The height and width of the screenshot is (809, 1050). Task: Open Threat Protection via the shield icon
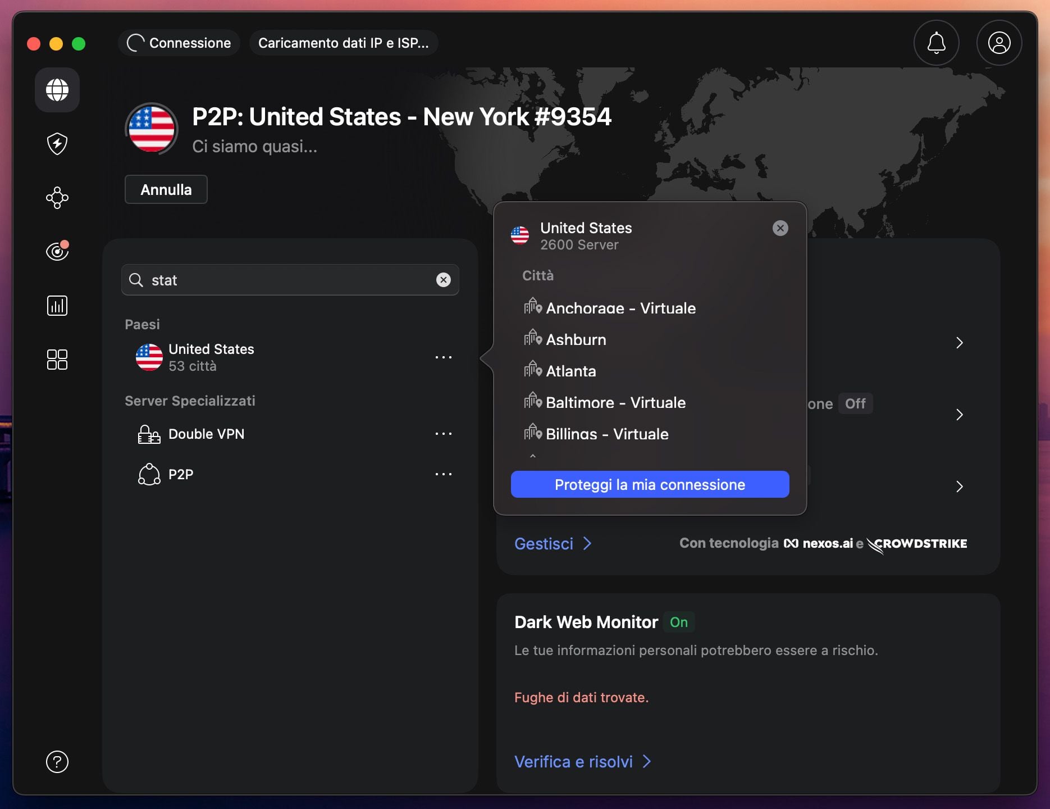[57, 144]
